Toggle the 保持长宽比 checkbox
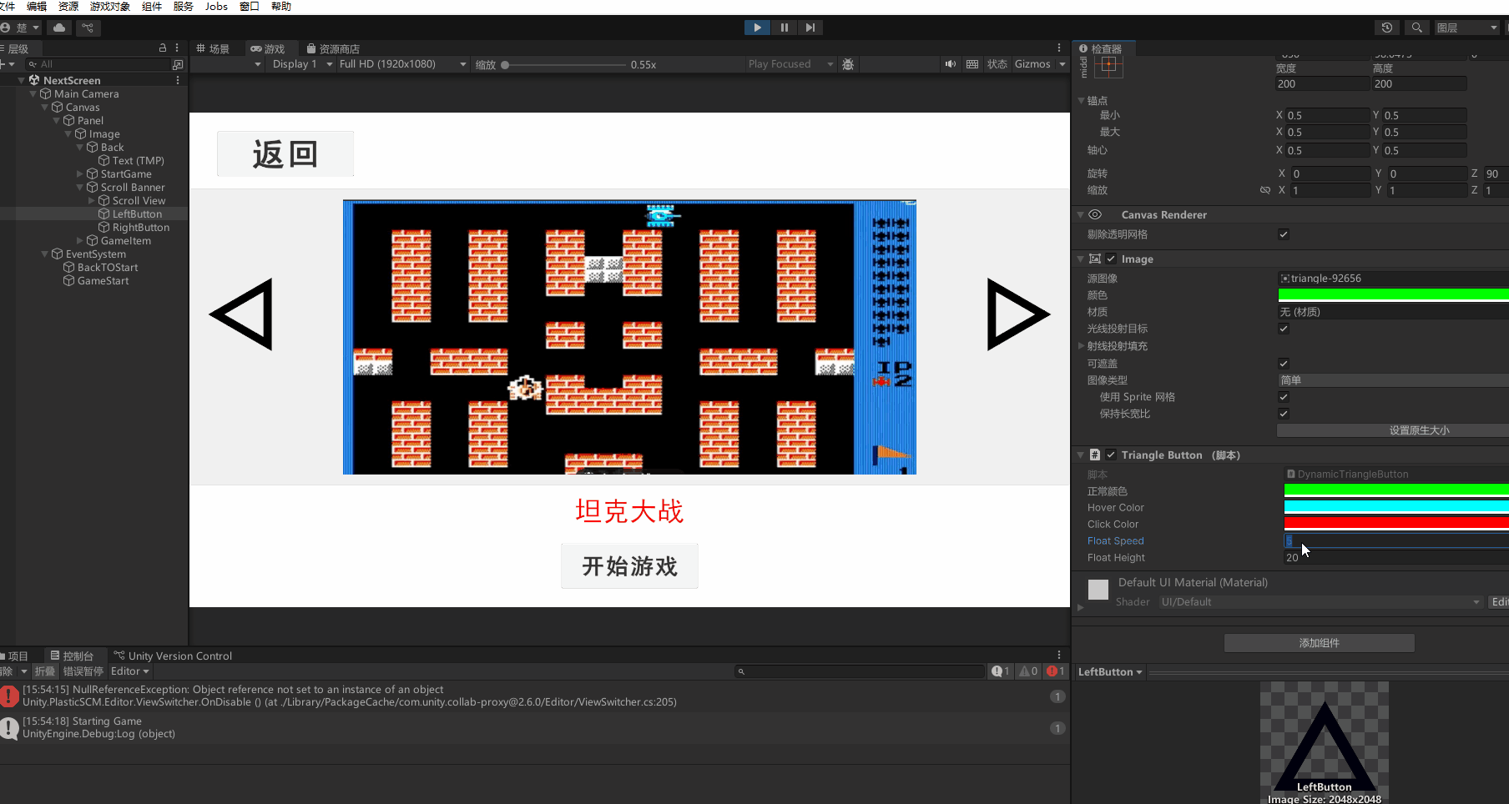Image resolution: width=1509 pixels, height=804 pixels. click(1284, 414)
